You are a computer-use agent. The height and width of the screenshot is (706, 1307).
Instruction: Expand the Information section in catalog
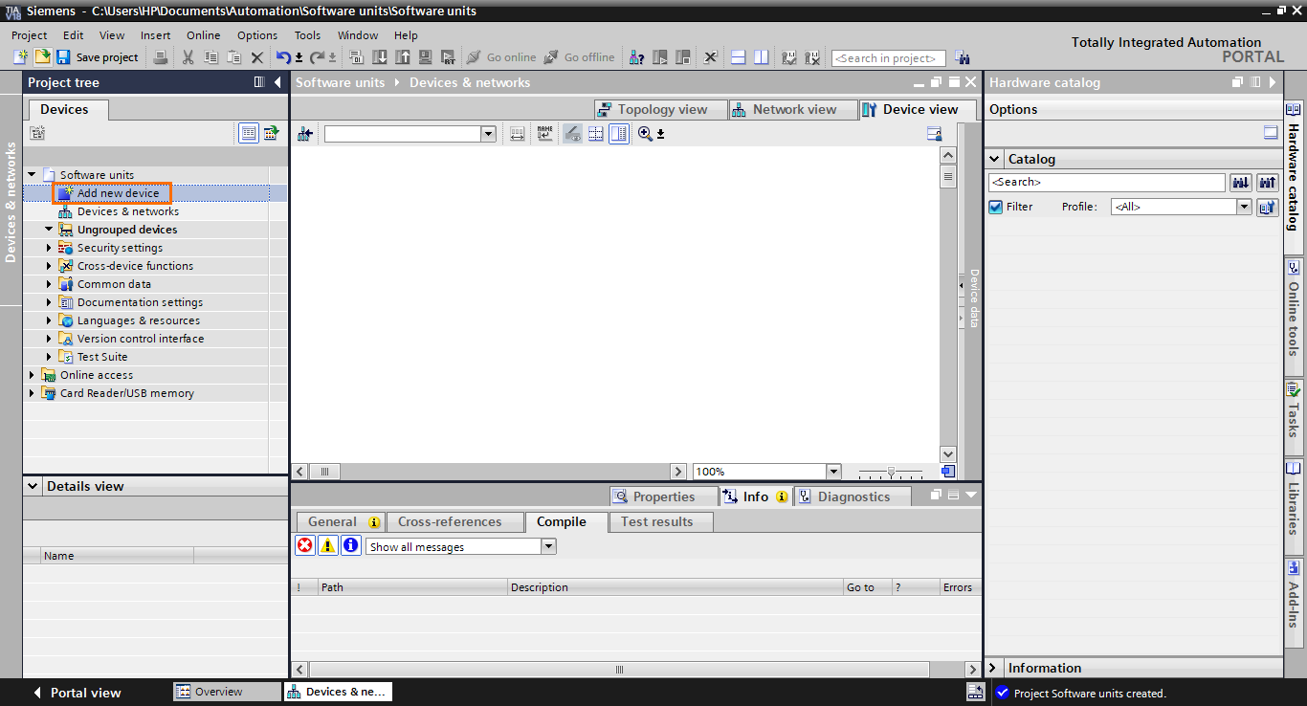992,668
